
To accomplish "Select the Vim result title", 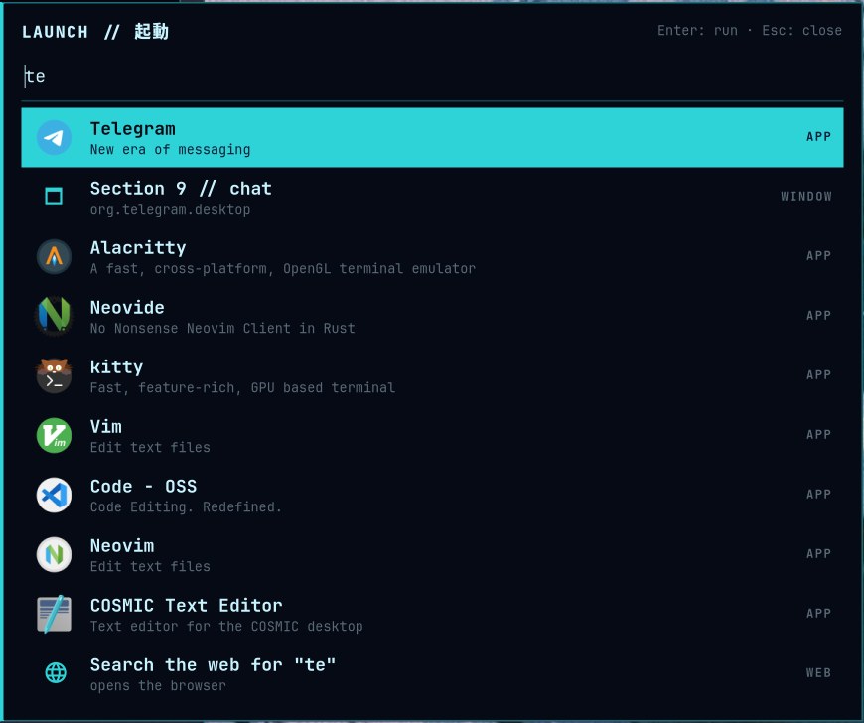I will pos(106,426).
